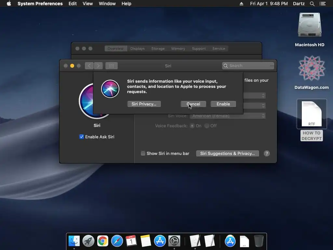Open Safari compass icon in Dock
Screen dimensions: 333x250
click(117, 241)
